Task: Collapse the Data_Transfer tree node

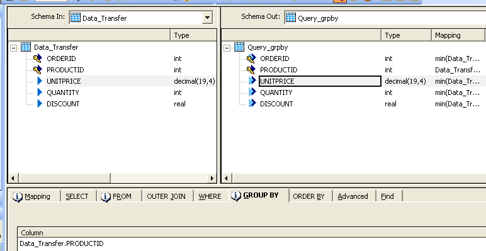Action: pos(13,48)
